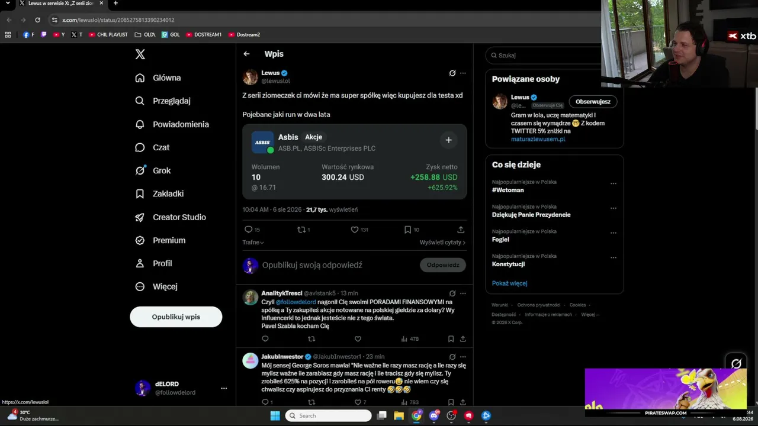Open the @followdelord mention in AnalitykTresci reply

[x=296, y=302]
